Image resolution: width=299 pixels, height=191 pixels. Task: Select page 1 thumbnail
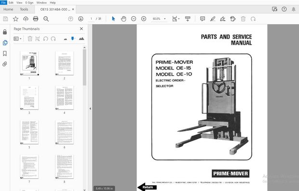pos(29,63)
